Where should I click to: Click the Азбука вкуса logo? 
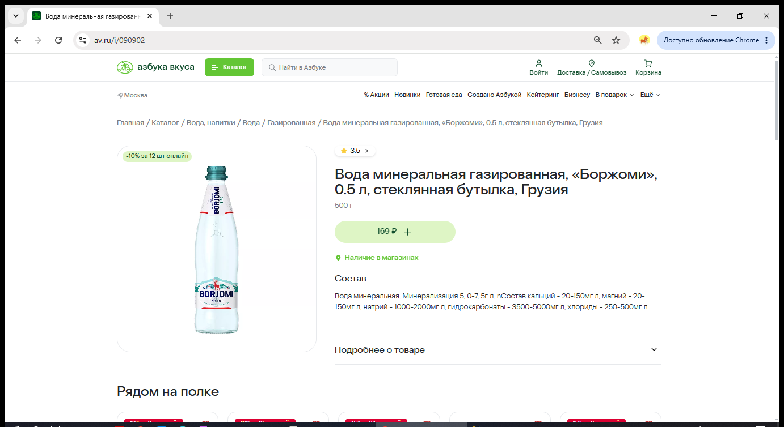point(155,67)
